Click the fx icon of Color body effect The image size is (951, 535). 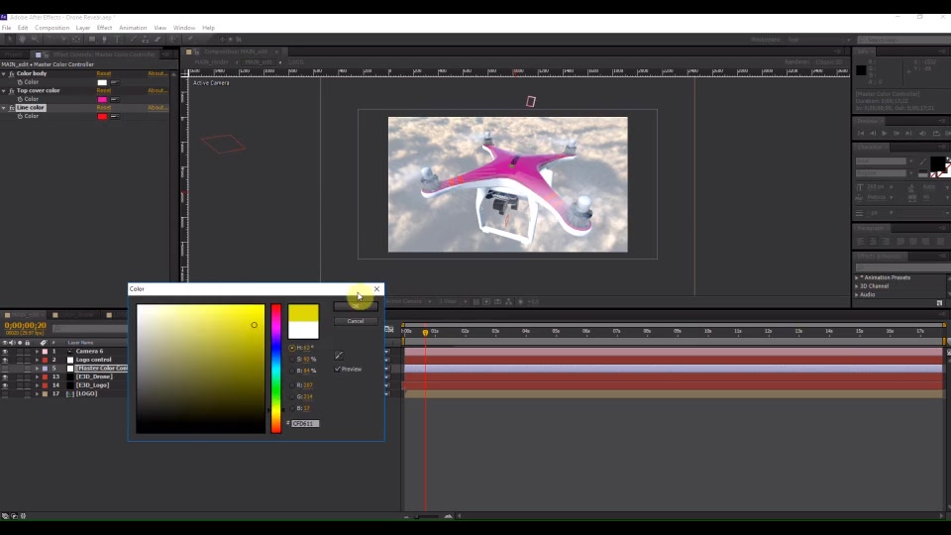pyautogui.click(x=12, y=73)
